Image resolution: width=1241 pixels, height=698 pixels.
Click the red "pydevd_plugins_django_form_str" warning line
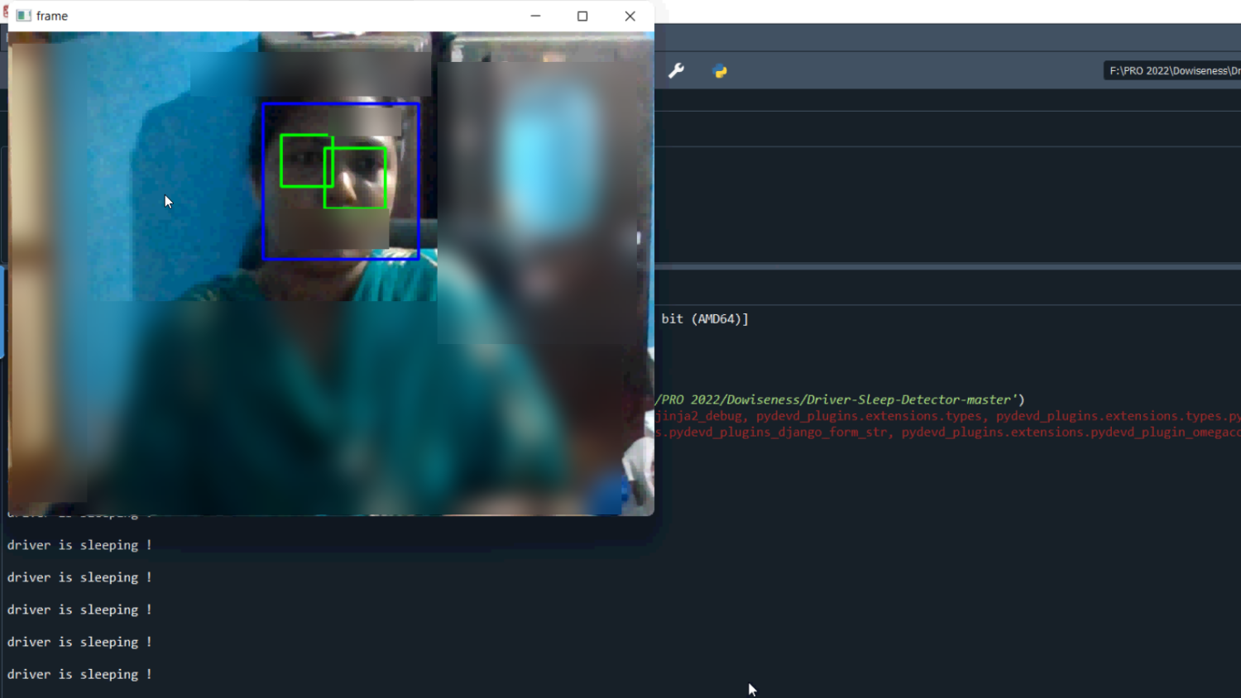[x=947, y=433]
